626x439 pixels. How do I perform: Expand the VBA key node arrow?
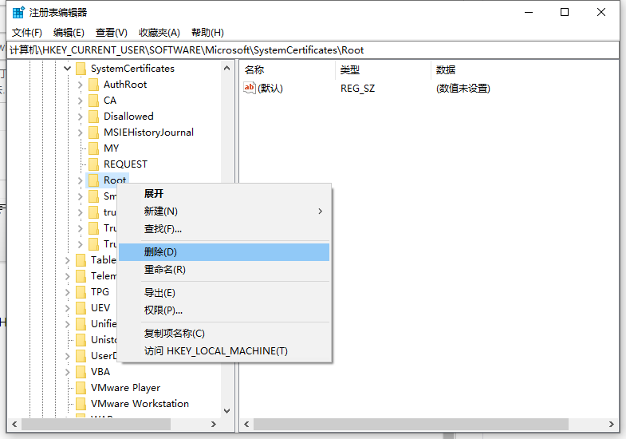67,372
